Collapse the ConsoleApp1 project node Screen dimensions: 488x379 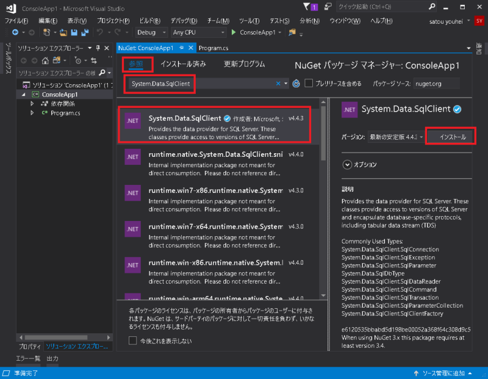click(x=24, y=95)
